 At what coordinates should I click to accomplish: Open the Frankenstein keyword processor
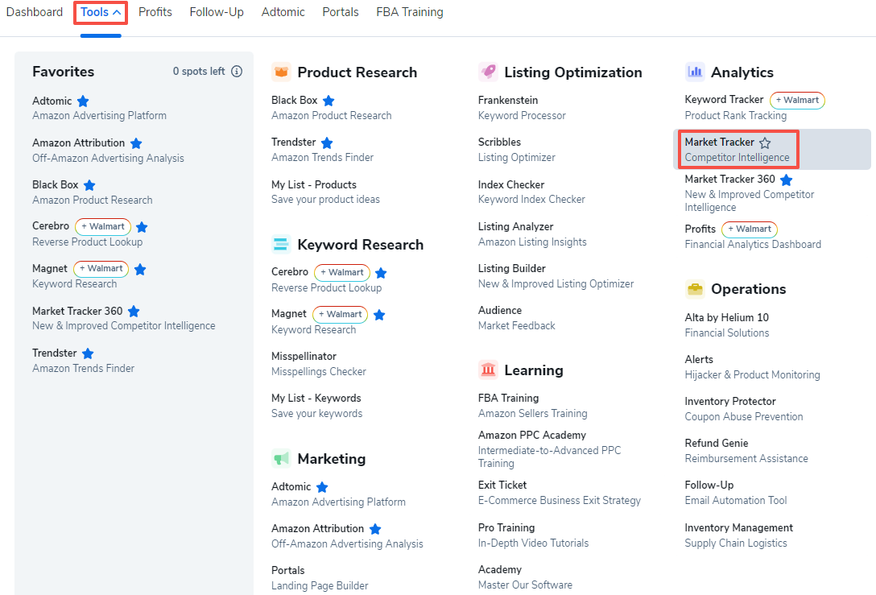click(x=508, y=101)
